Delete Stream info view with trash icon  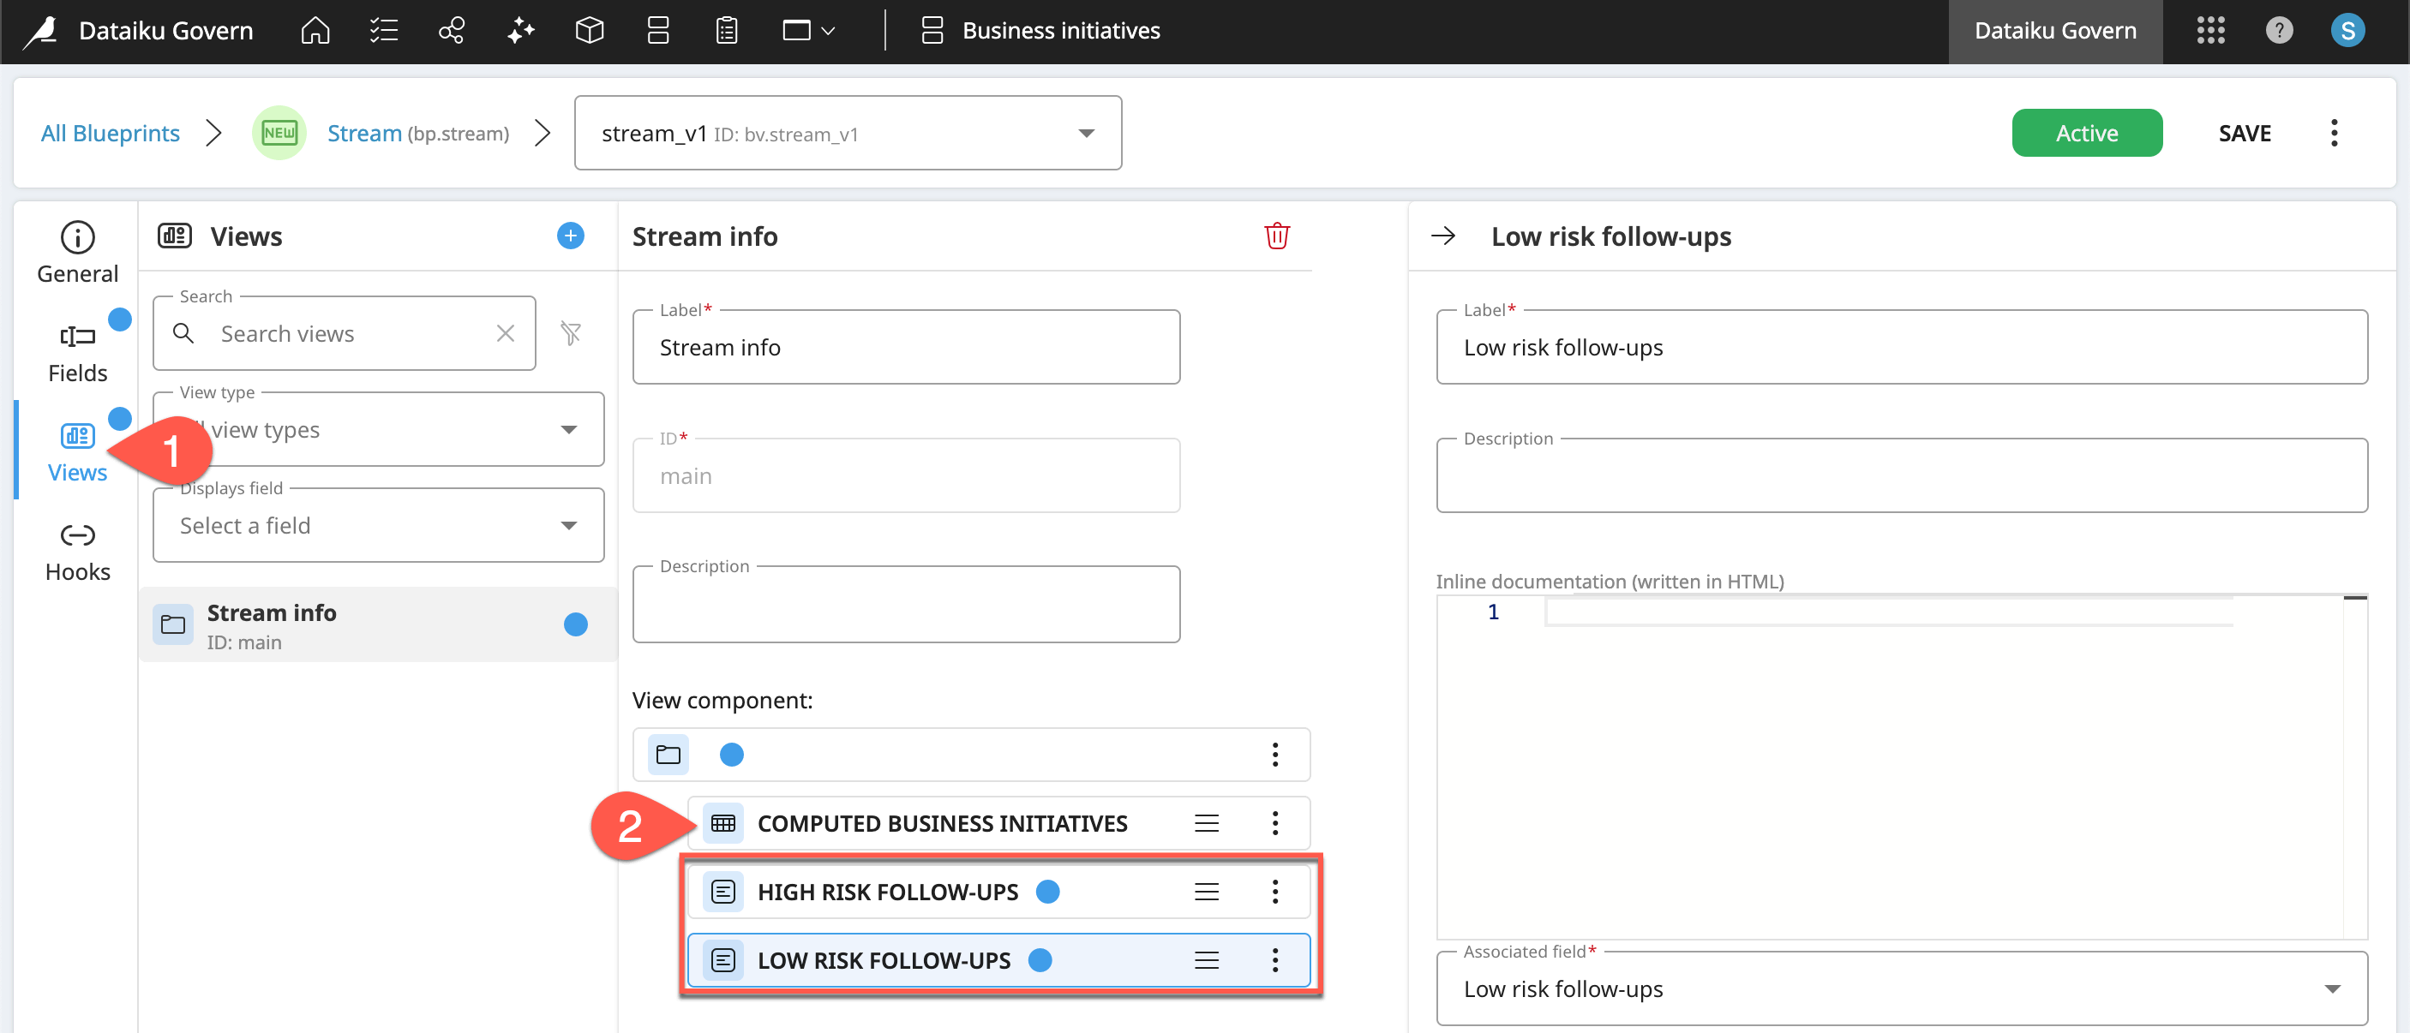tap(1276, 236)
